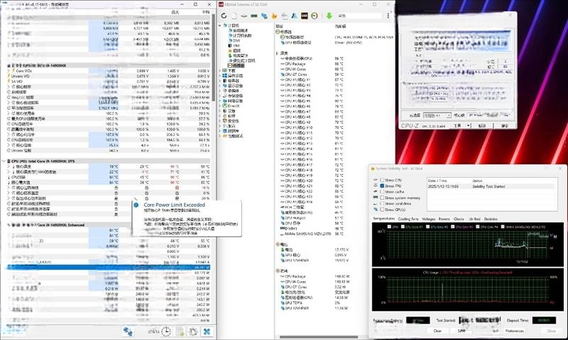Switch to the Clocks tab
568x340 pixels.
click(459, 219)
